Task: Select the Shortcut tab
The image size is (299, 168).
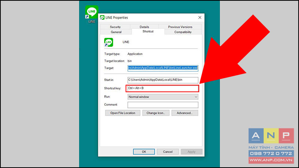Action: point(148,31)
